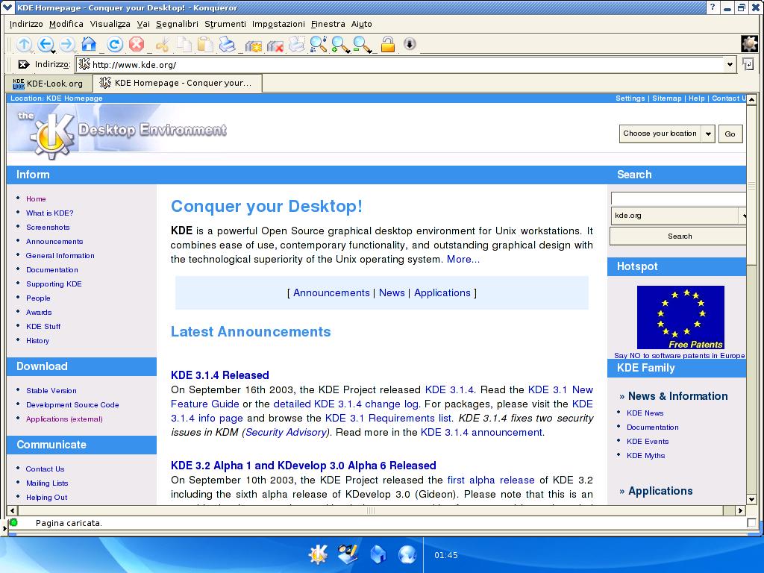Screen dimensions: 764x573
Task: Open the Impostazioni menu
Action: [x=278, y=24]
